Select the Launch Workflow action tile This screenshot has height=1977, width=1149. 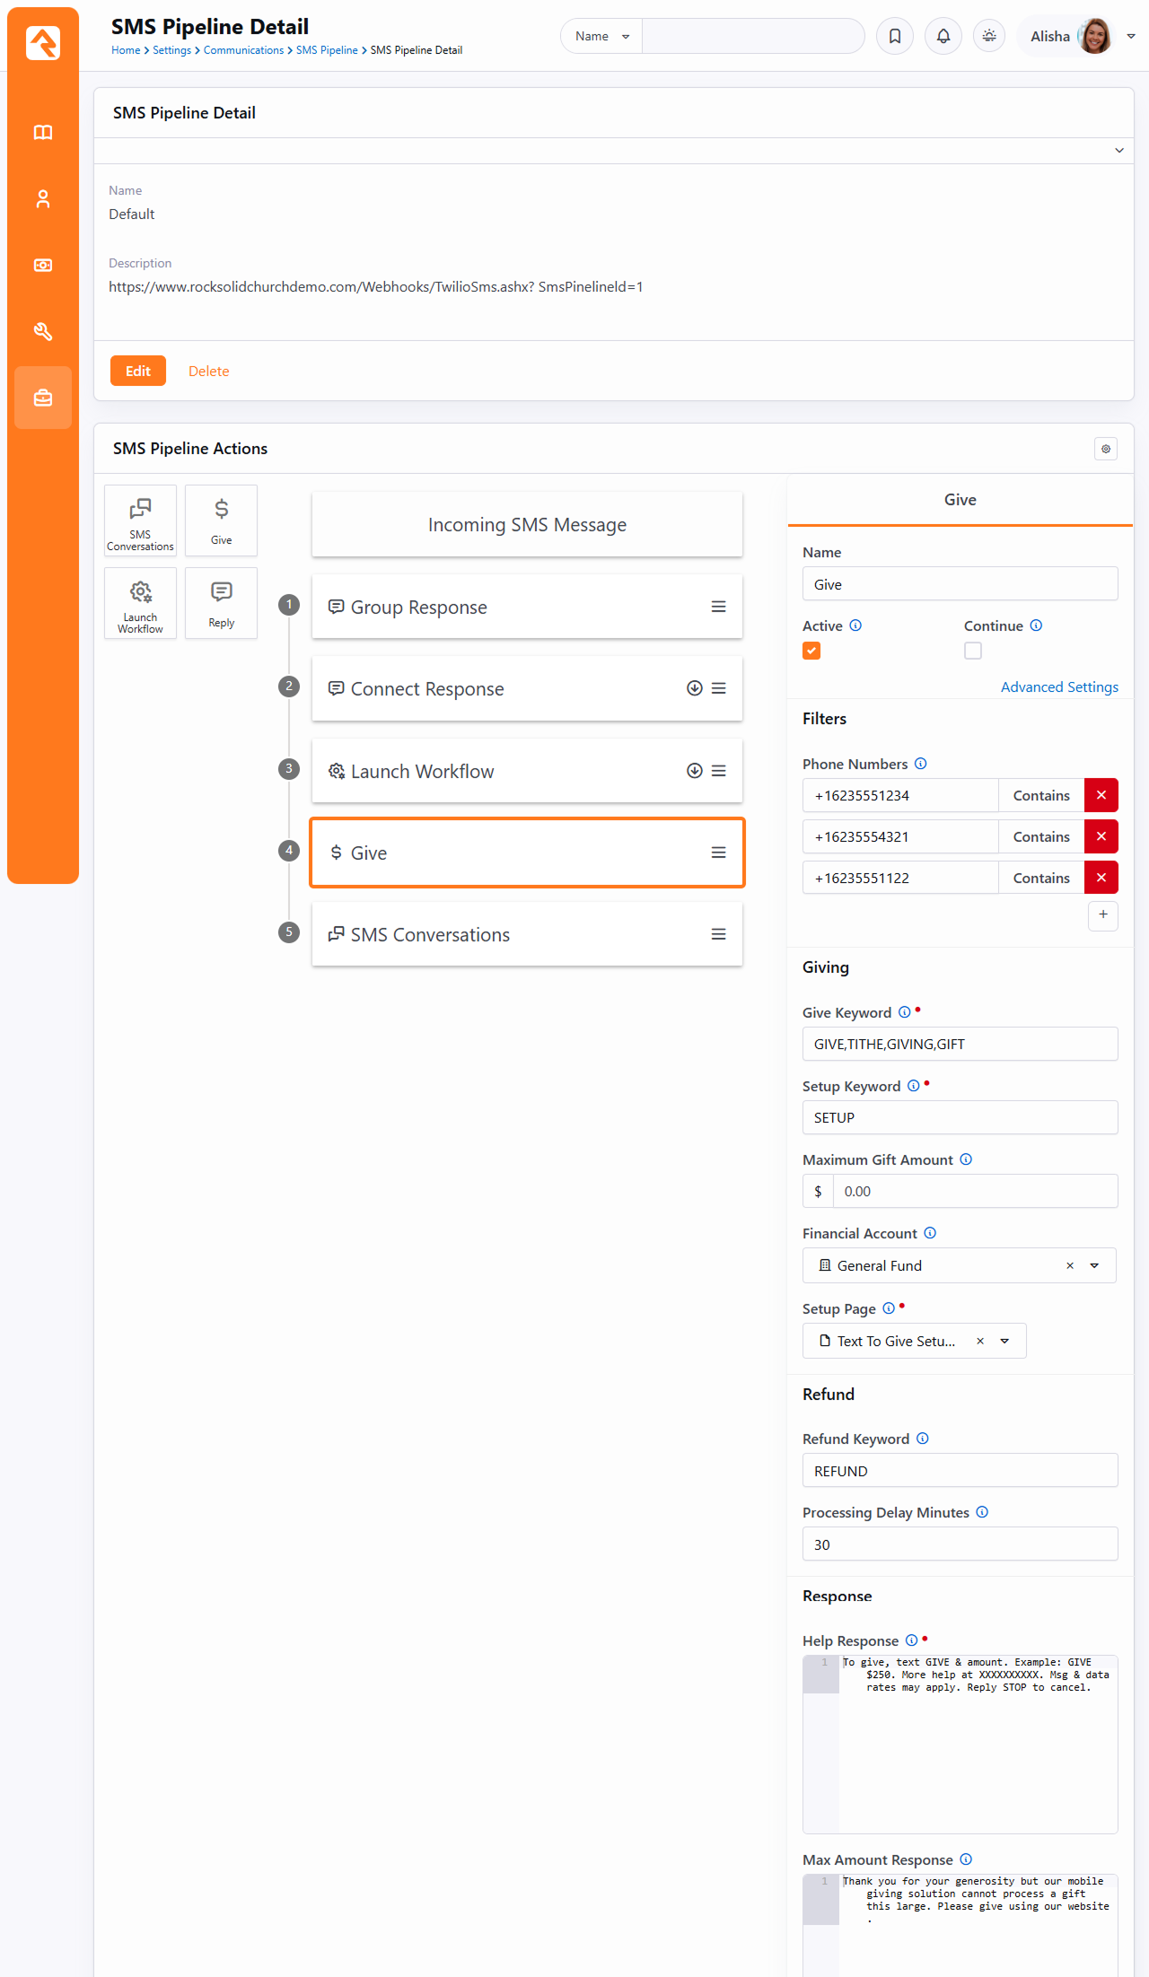click(x=140, y=603)
